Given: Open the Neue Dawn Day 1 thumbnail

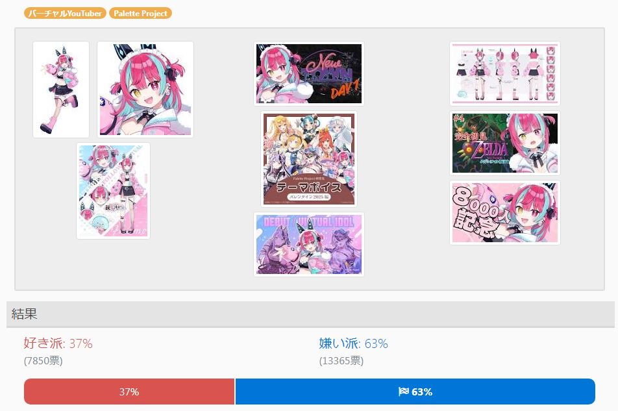Looking at the screenshot, I should pyautogui.click(x=308, y=73).
